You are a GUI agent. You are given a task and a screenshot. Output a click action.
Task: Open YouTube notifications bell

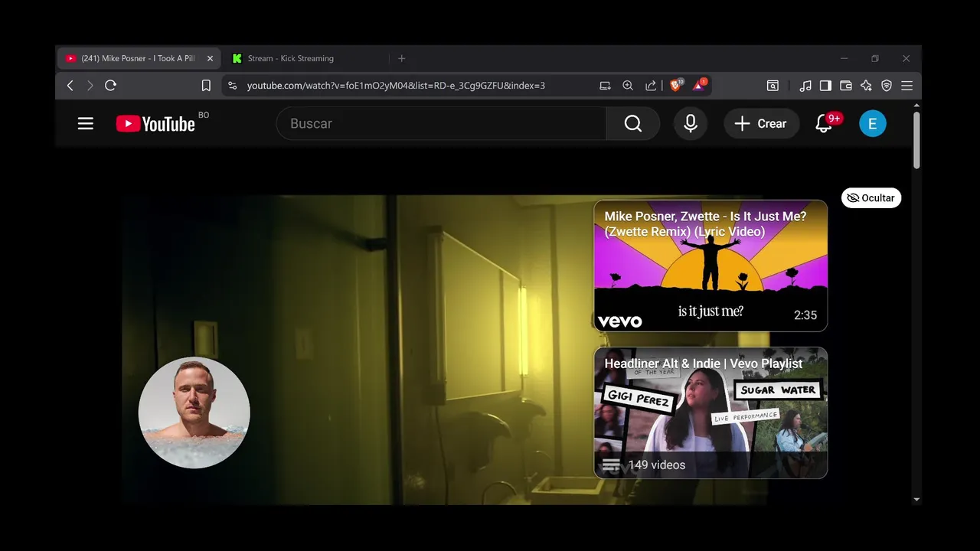point(824,123)
